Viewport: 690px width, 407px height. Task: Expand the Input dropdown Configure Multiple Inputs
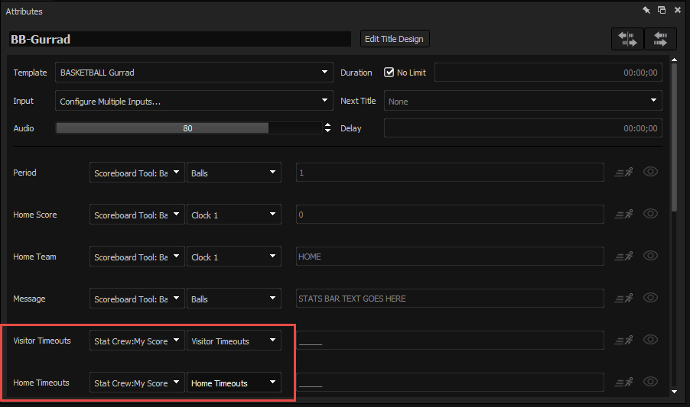click(194, 101)
